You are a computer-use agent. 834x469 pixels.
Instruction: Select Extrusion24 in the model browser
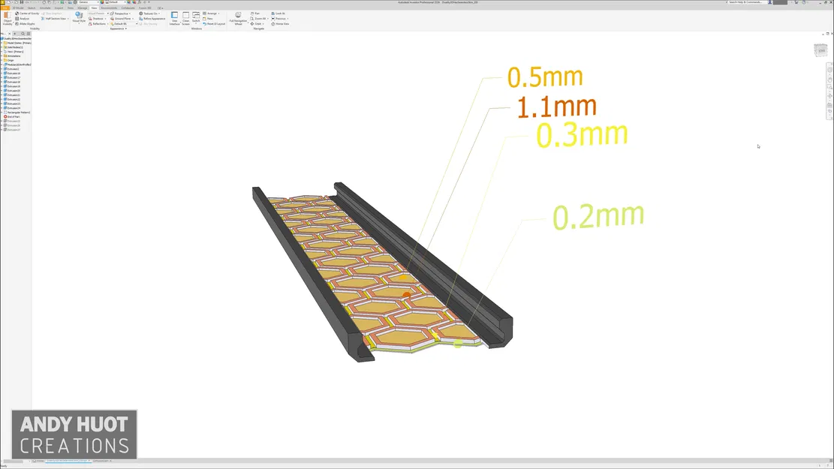[12, 108]
